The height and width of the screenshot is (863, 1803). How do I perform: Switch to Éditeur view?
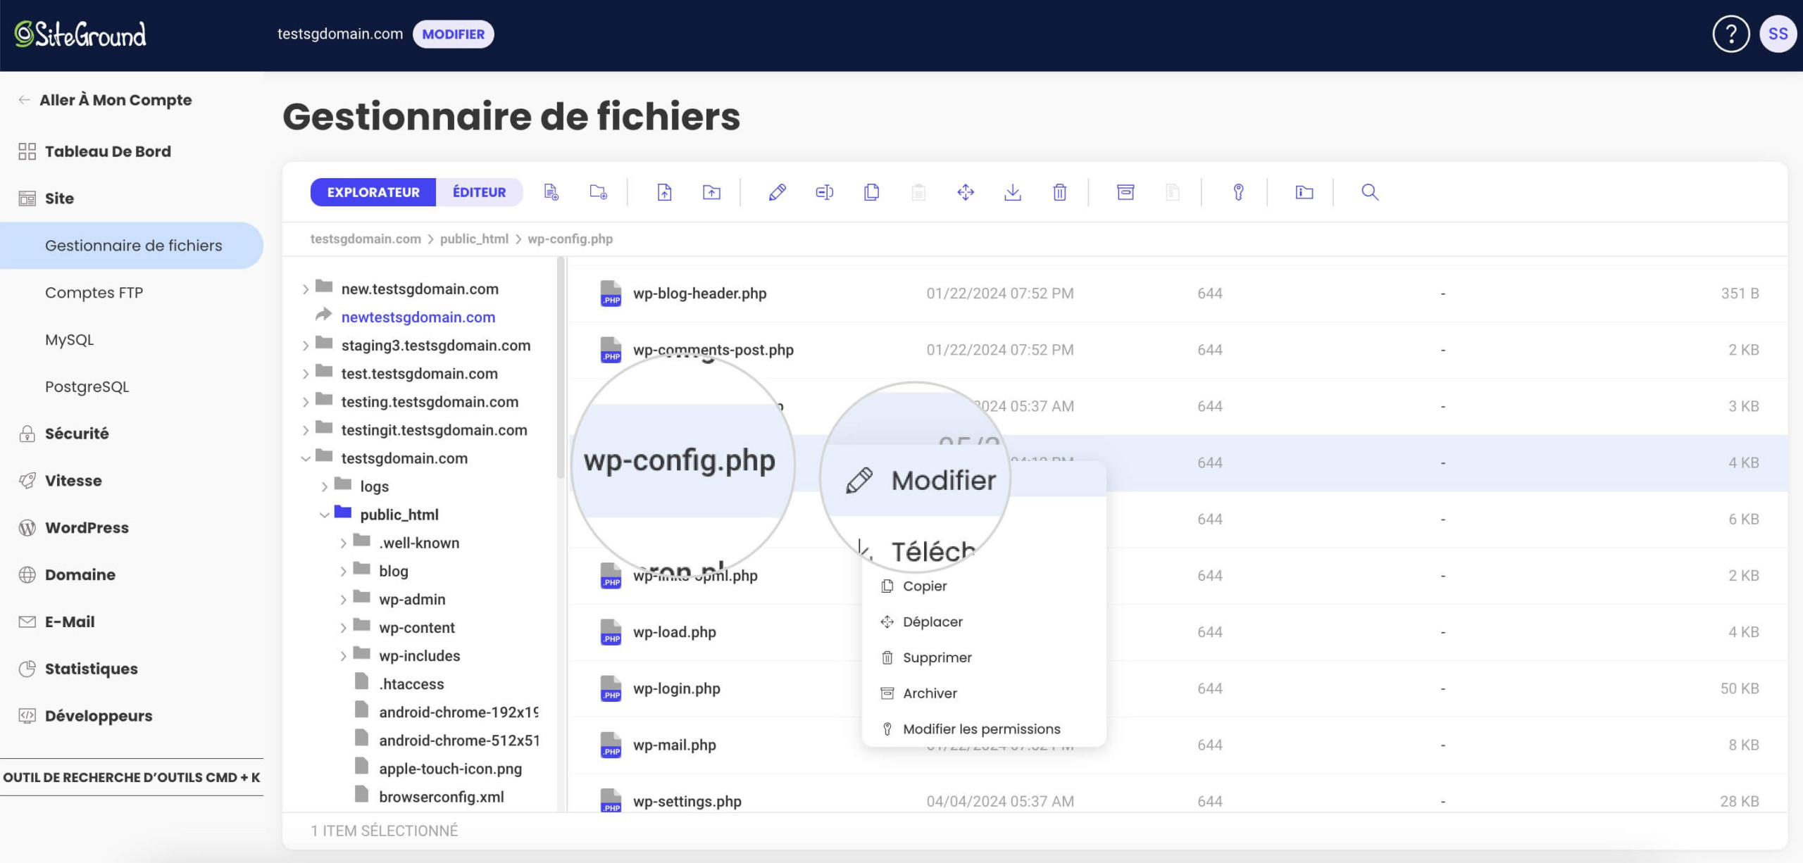point(479,192)
